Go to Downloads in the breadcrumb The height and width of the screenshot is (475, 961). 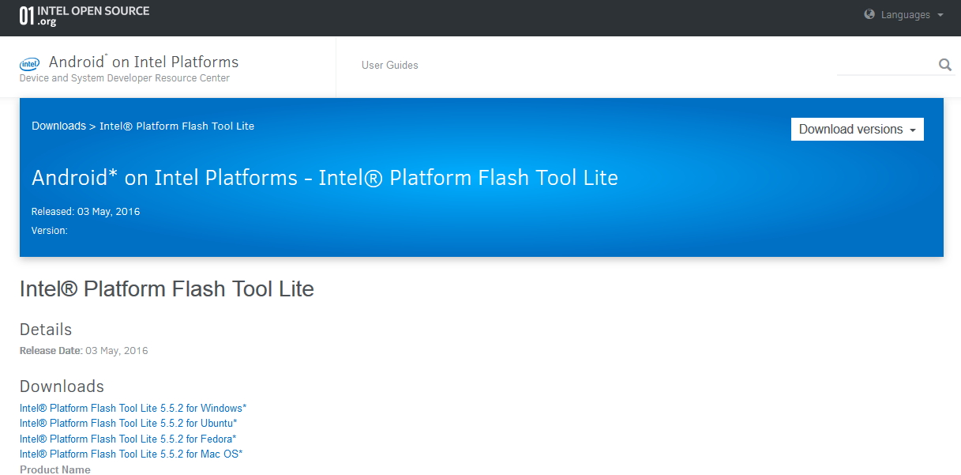click(58, 126)
